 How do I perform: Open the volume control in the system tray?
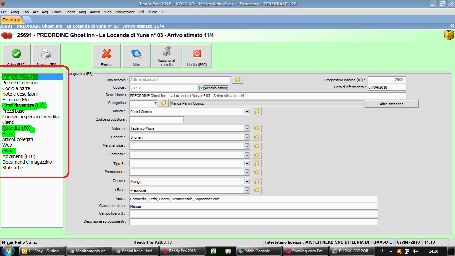415,251
